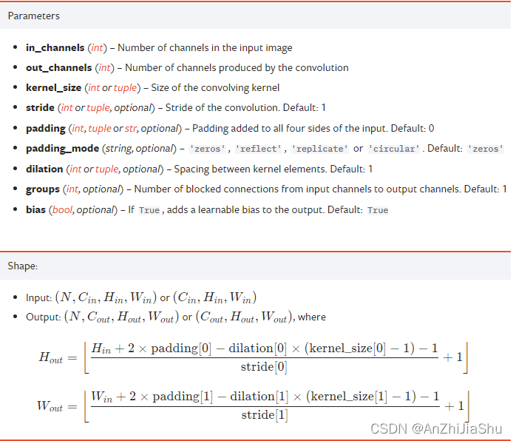
Task: Click the bold 'in_channels' parameter name
Action: coord(55,48)
